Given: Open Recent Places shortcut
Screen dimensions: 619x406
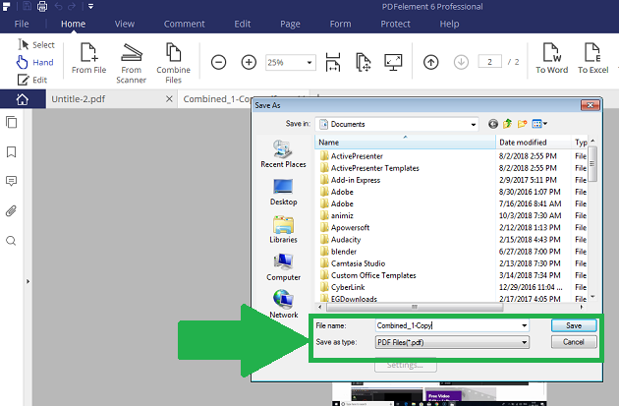Looking at the screenshot, I should [x=283, y=154].
